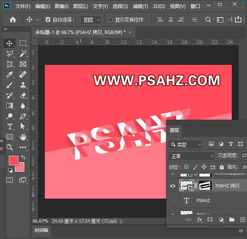Select the Frame tool
This screenshot has width=247, height=239.
point(23,64)
